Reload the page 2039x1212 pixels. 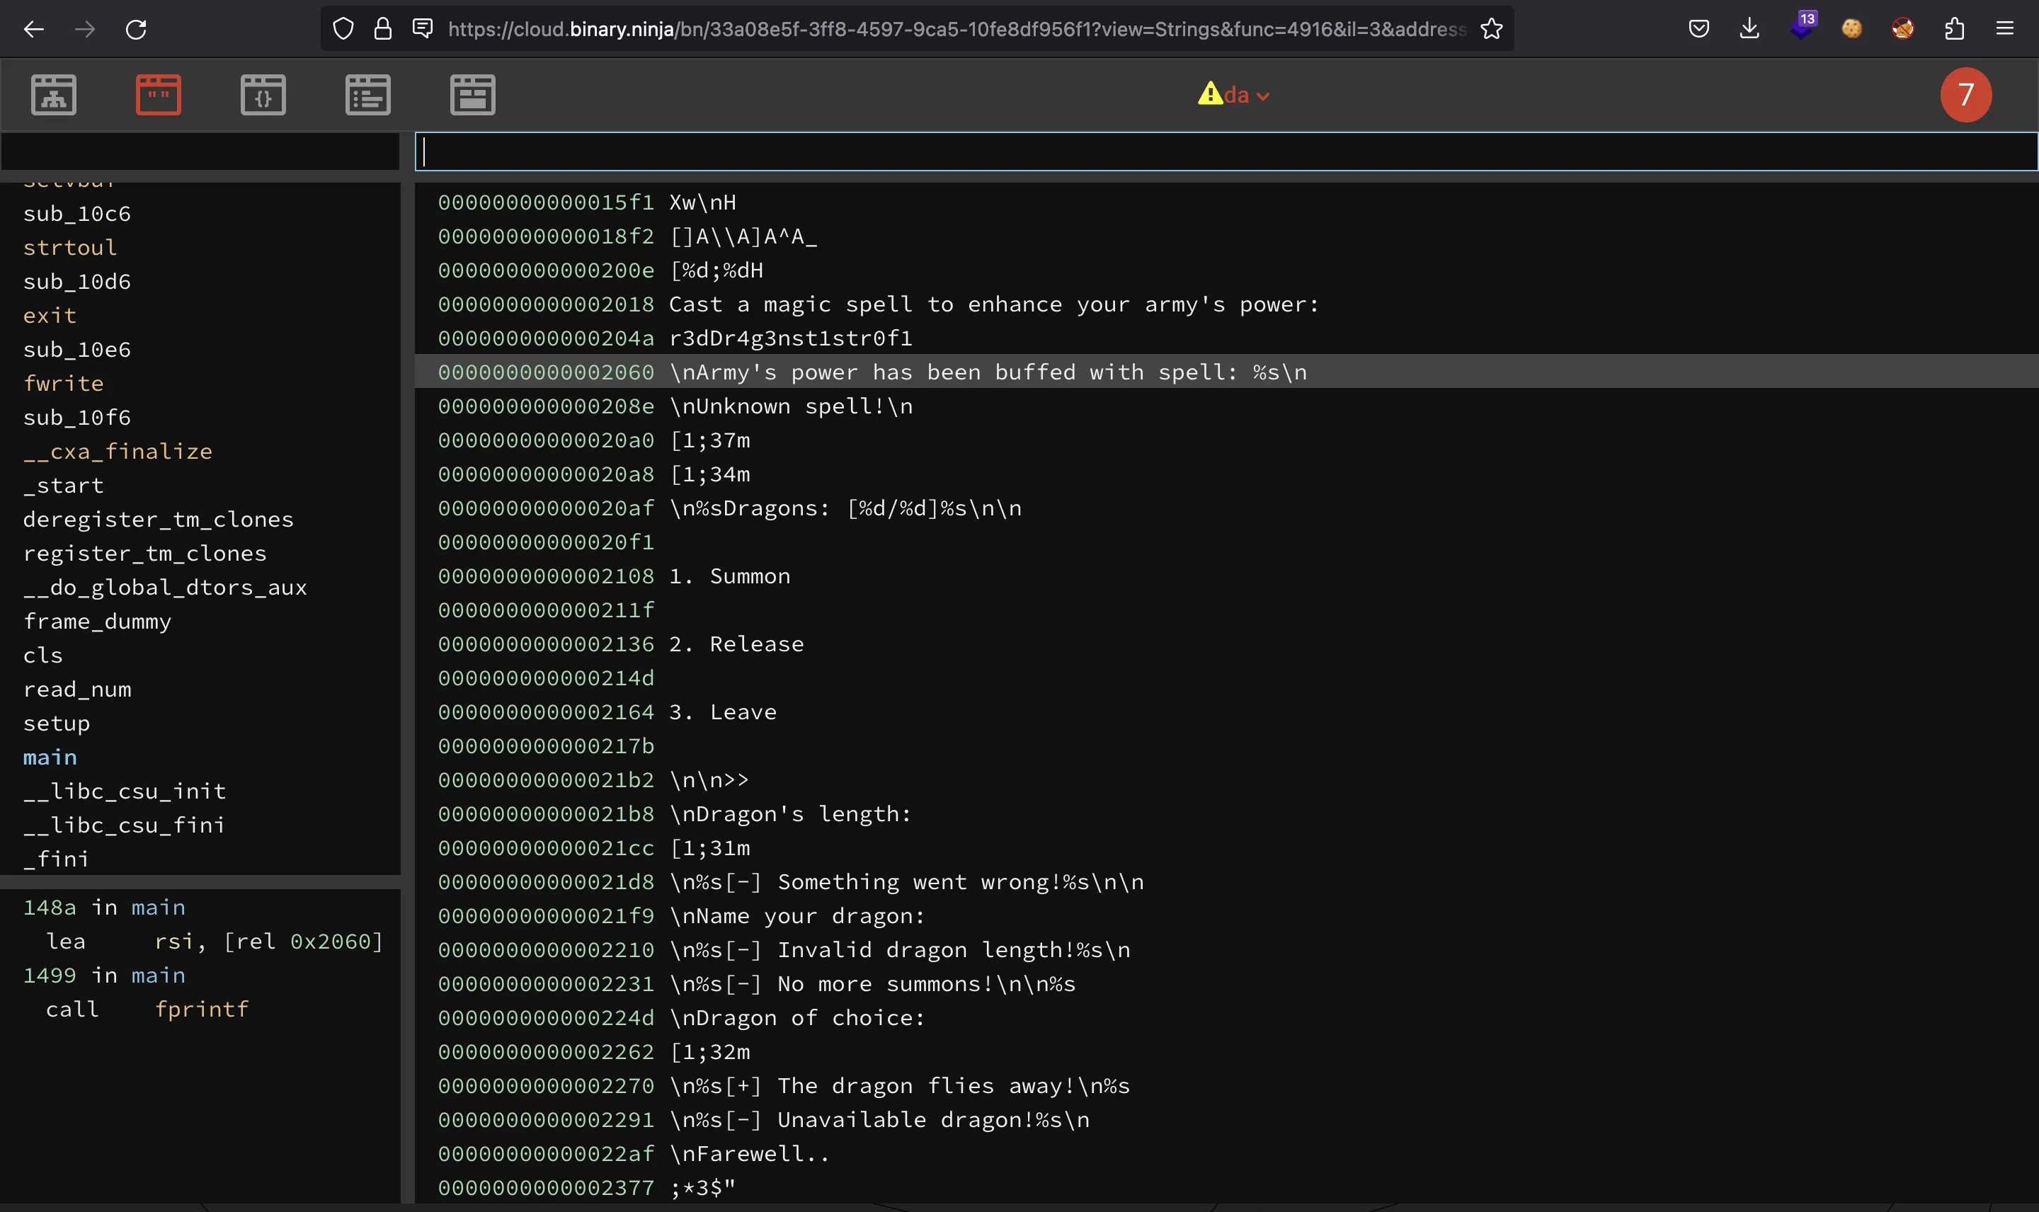(135, 30)
